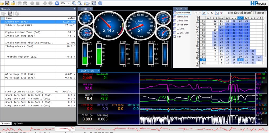
Task: Click the save channels config icon
Action: click(x=10, y=13)
